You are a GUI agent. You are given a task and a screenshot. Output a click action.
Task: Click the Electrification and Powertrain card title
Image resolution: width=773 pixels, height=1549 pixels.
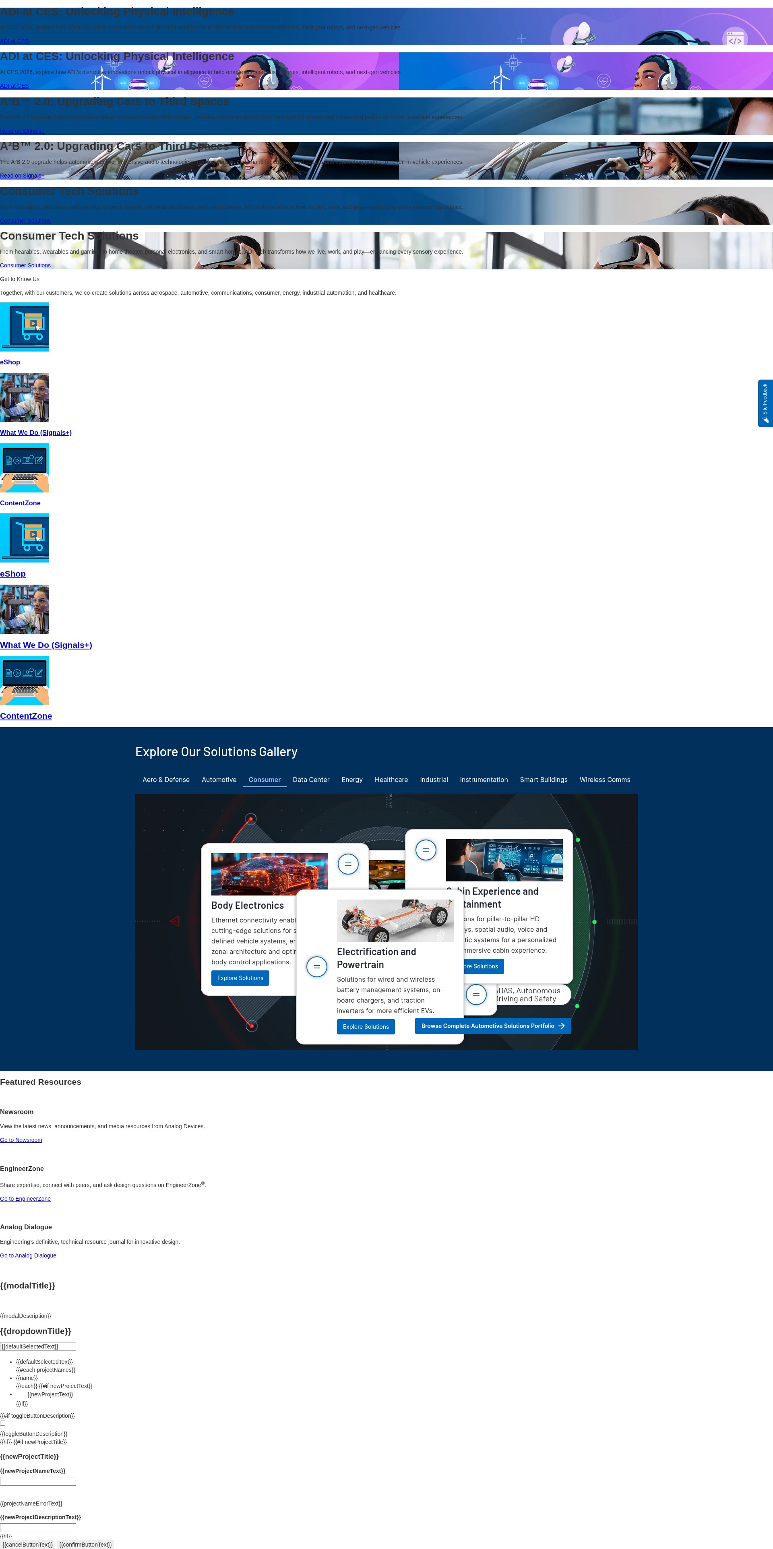click(376, 958)
